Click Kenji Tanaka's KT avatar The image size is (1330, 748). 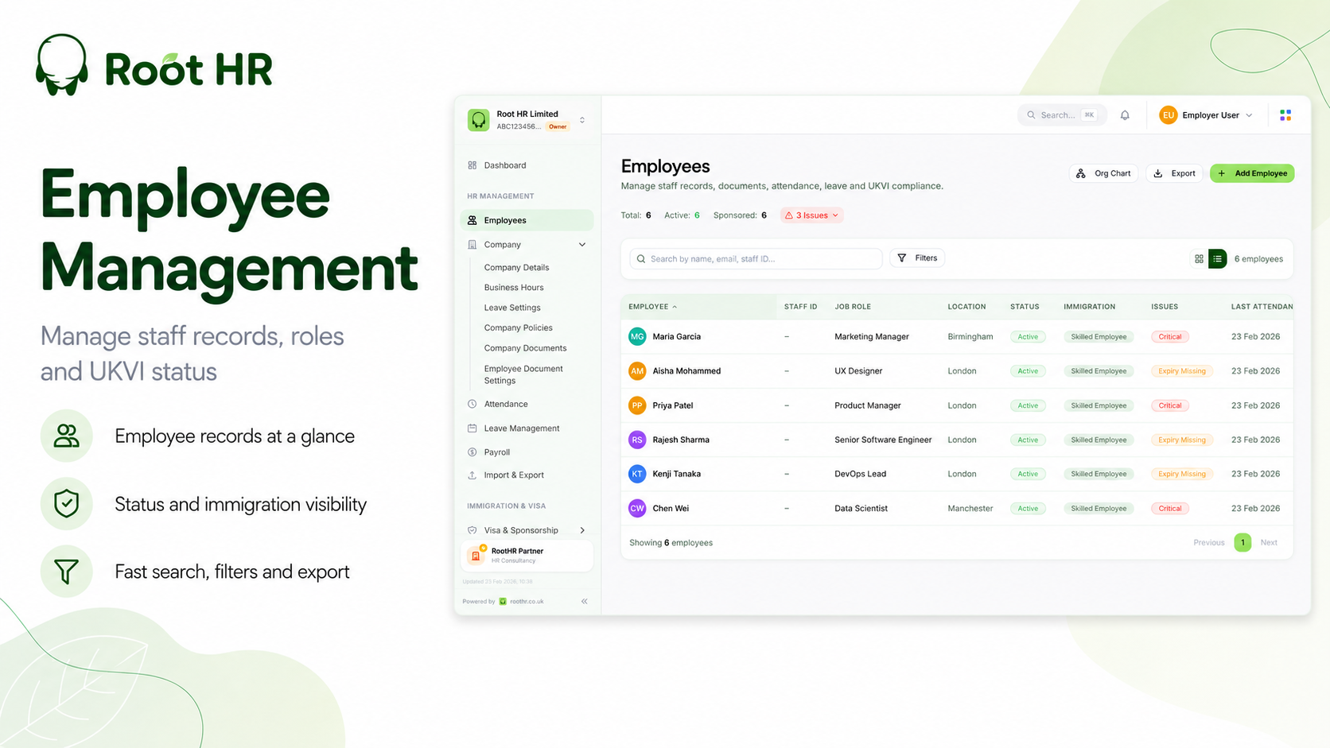pos(637,474)
